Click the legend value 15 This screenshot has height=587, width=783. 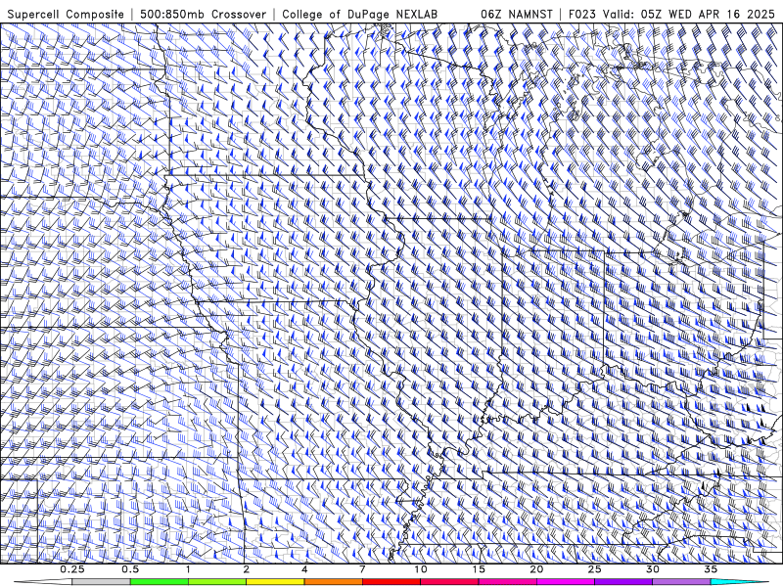pyautogui.click(x=479, y=569)
